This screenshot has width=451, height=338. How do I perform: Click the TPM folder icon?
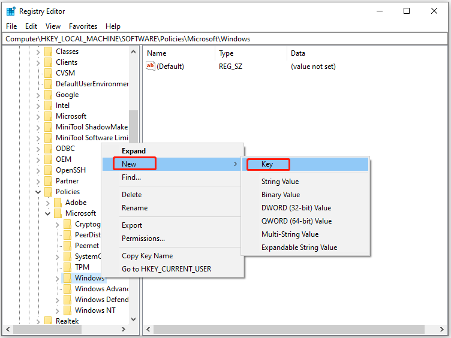[x=67, y=267]
